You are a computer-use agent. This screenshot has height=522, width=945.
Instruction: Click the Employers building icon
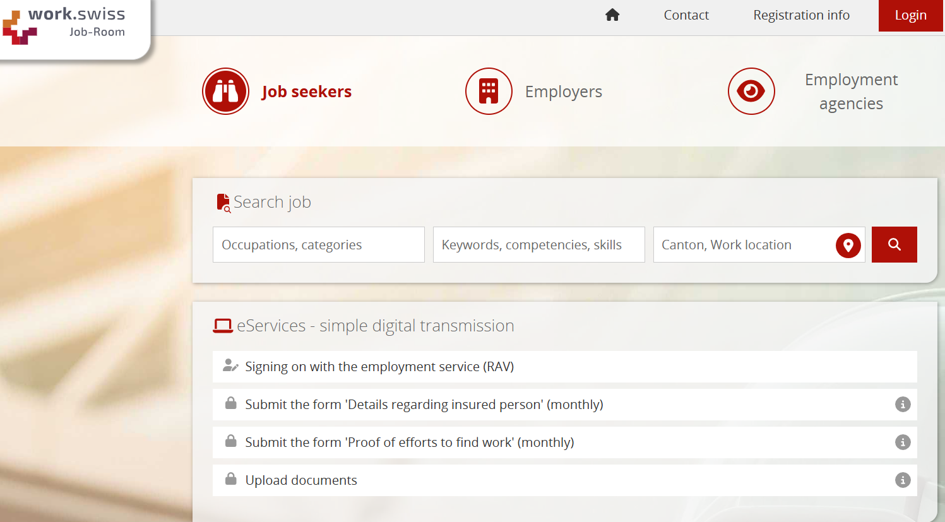(x=488, y=92)
